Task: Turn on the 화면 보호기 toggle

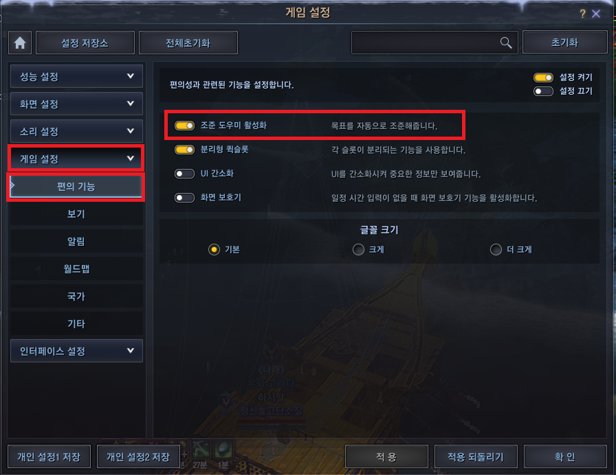Action: (x=184, y=197)
